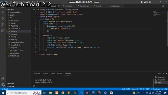Create a new terminal with plus icon

[x=159, y=74]
